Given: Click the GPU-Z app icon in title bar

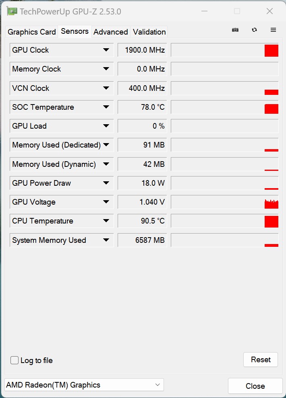Looking at the screenshot, I should pos(12,11).
